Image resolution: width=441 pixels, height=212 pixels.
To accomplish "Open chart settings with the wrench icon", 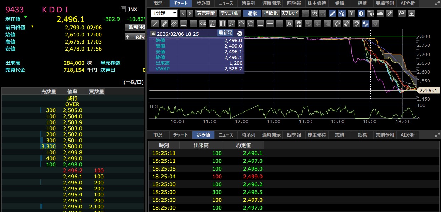I will 390,13.
